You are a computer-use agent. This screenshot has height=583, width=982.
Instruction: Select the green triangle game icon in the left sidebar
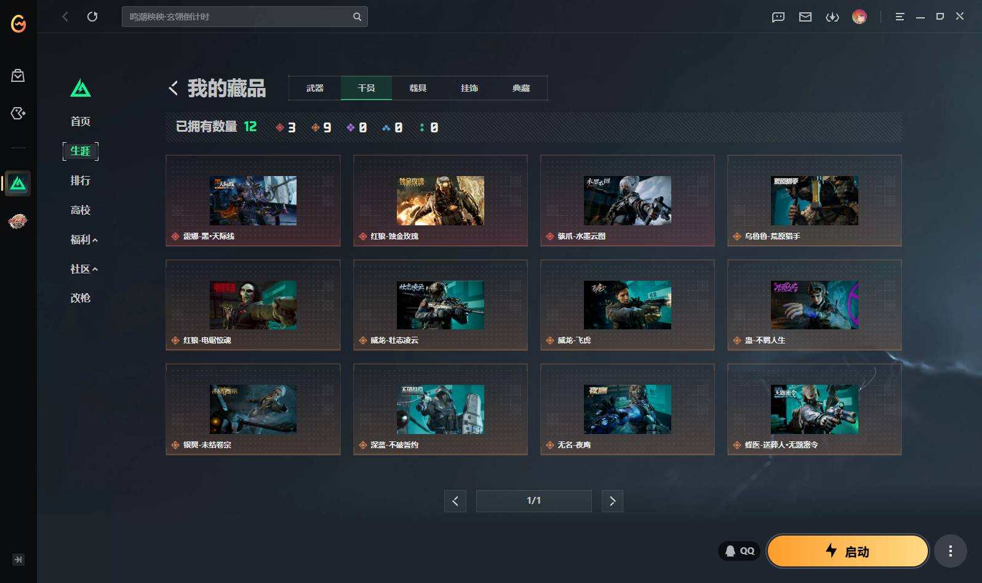click(18, 183)
